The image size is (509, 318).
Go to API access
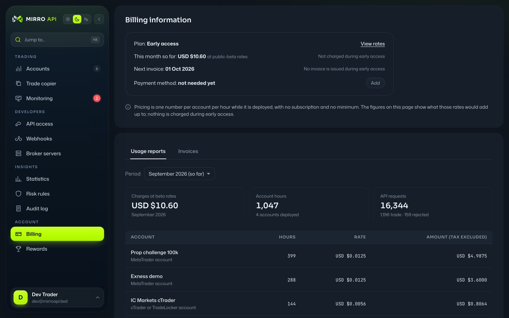(57, 124)
